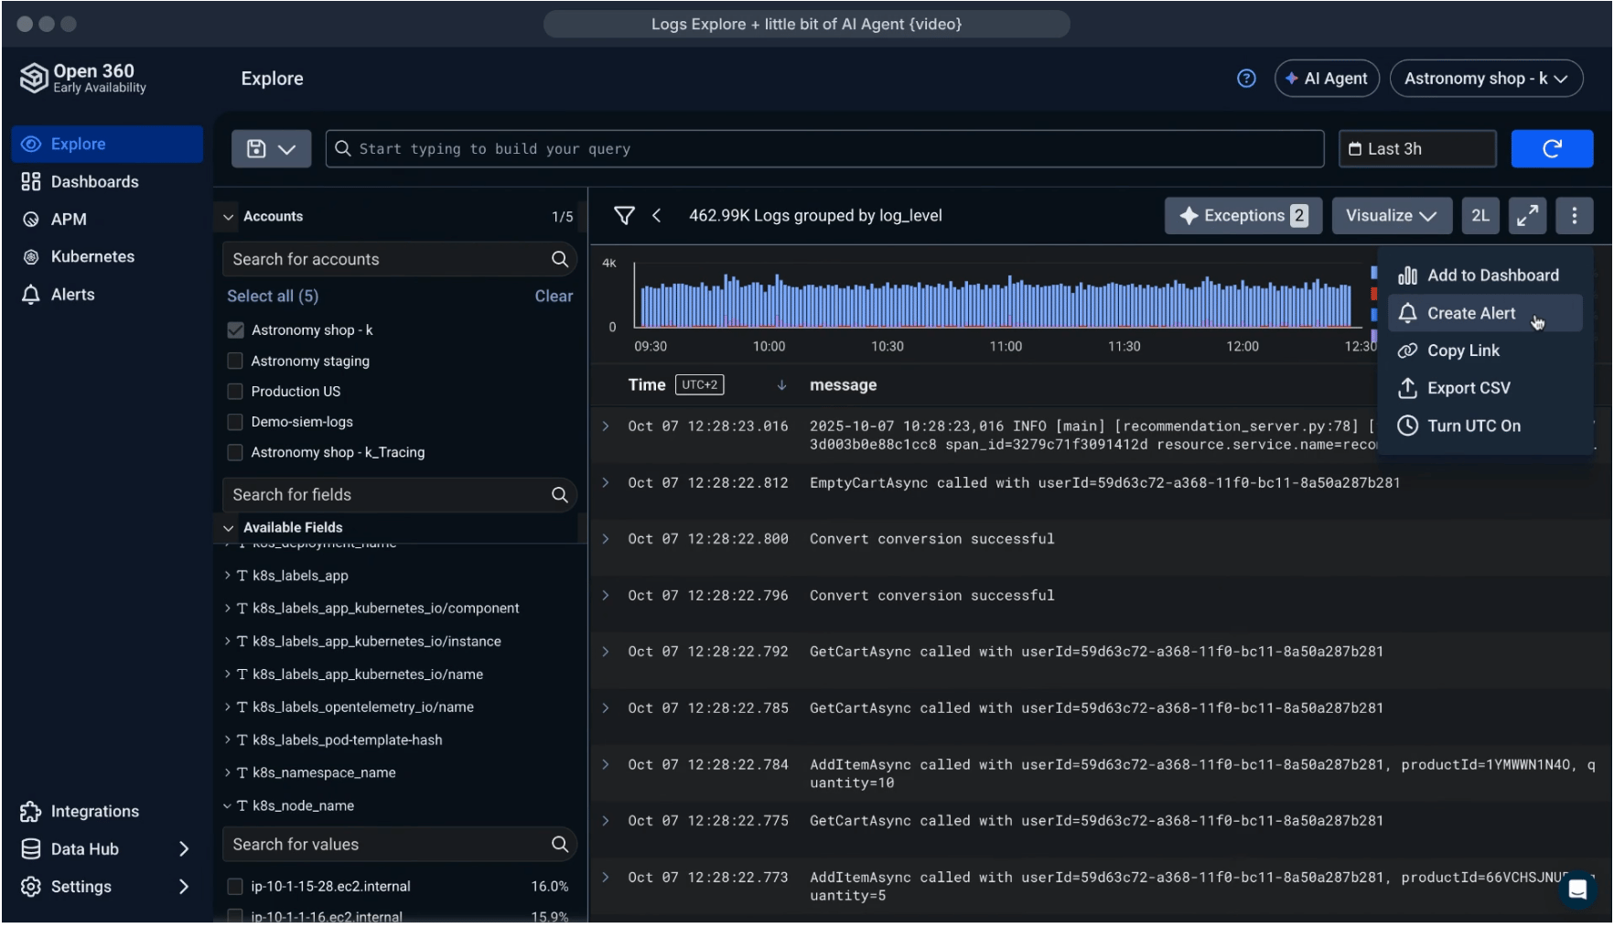Check the Demo-siem-logs account
This screenshot has height=928, width=1614.
coord(235,422)
